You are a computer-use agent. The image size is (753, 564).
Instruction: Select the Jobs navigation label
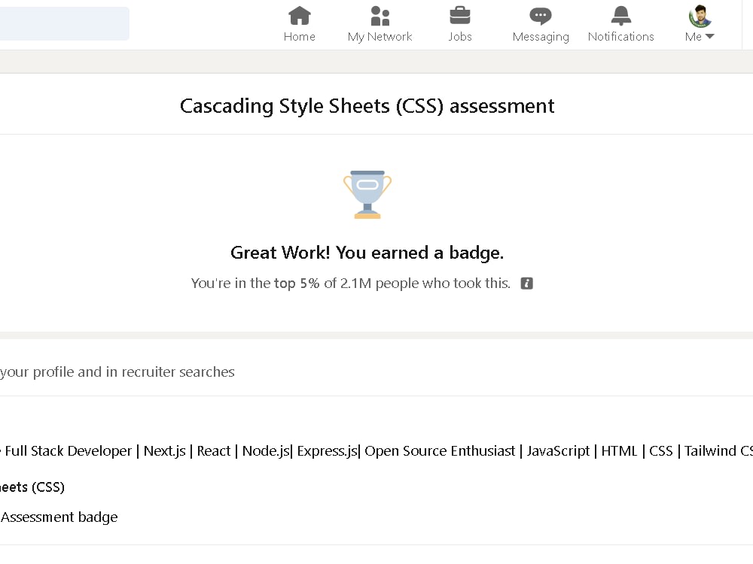click(x=459, y=36)
